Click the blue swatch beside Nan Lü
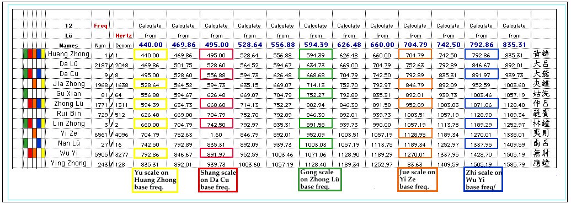The width and height of the screenshot is (571, 204). 39,143
